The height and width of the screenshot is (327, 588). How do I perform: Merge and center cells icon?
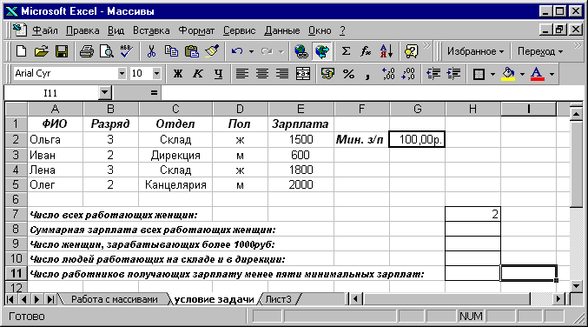302,74
